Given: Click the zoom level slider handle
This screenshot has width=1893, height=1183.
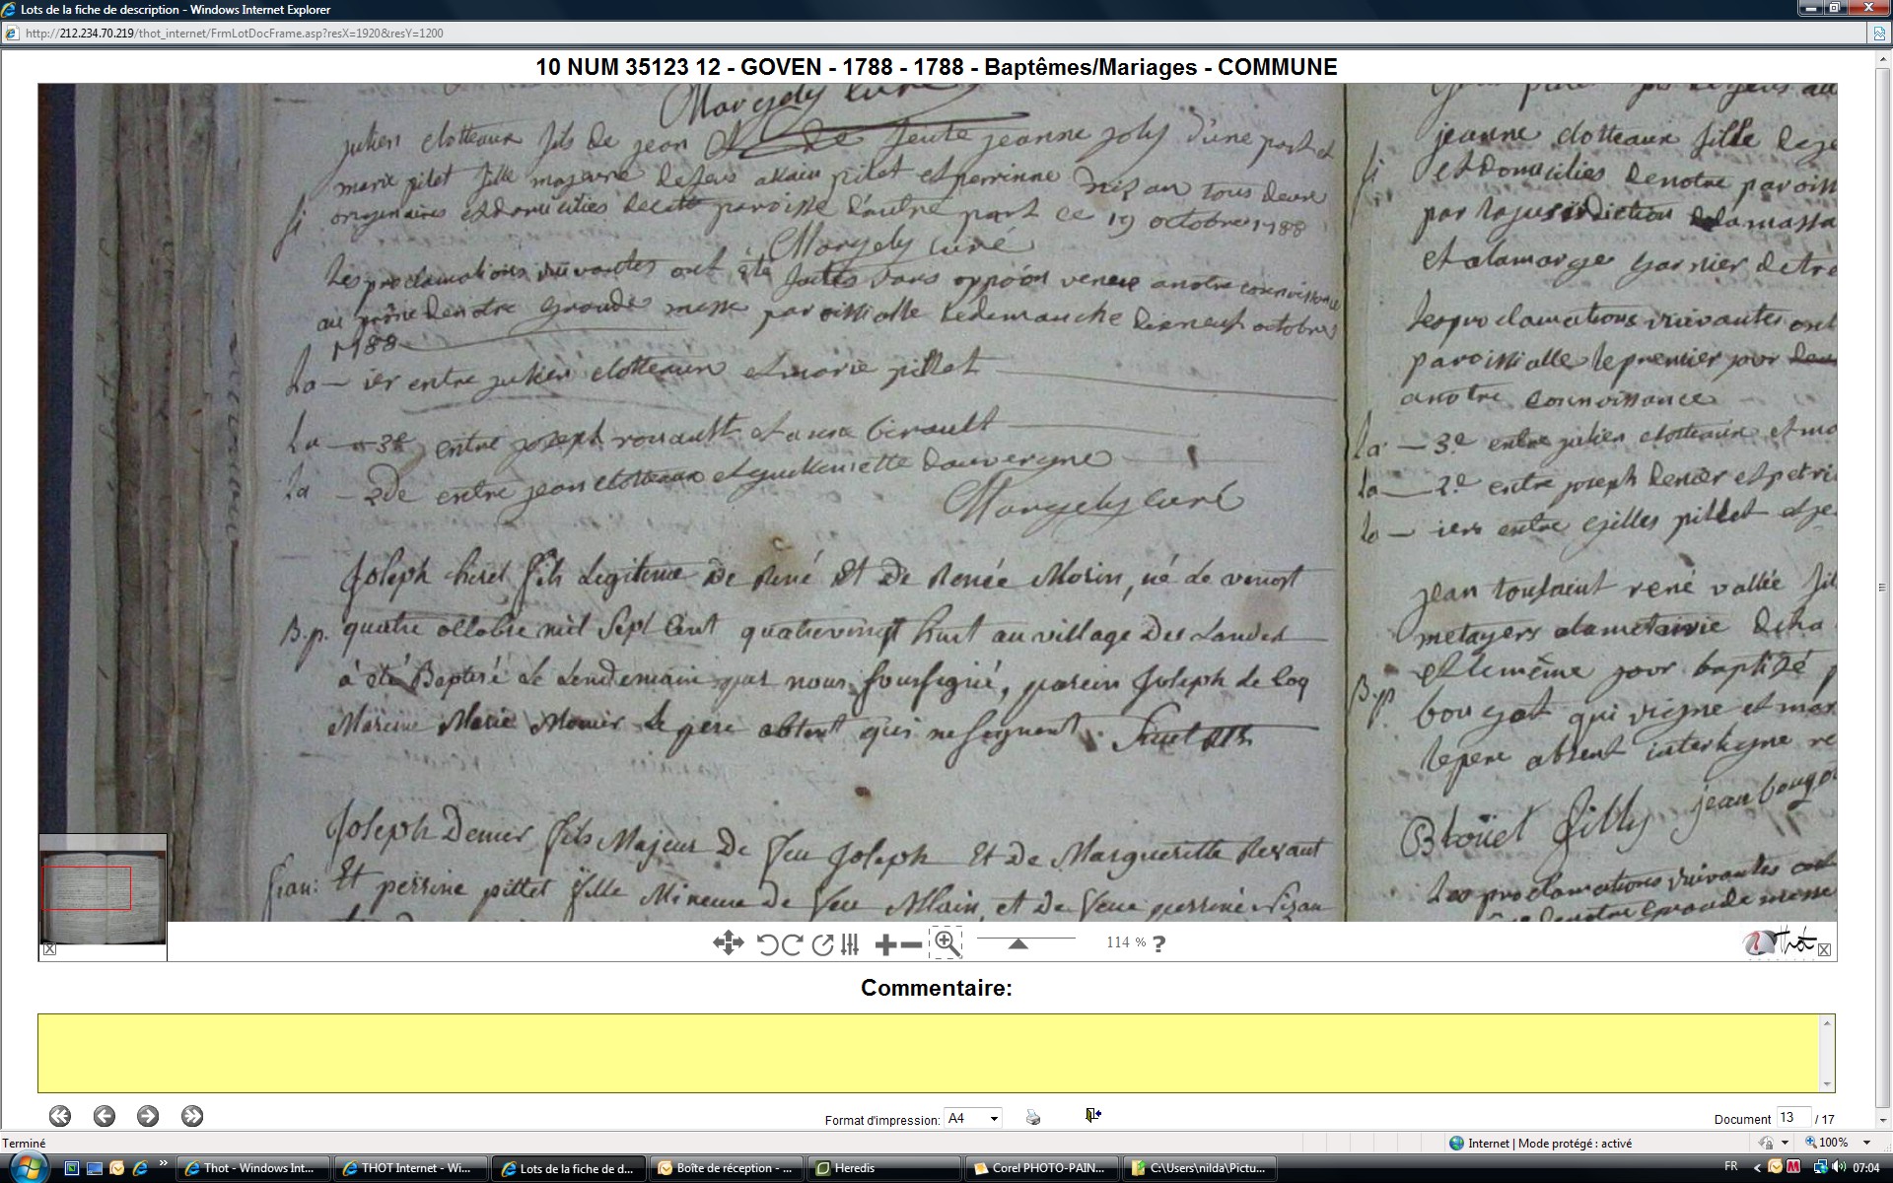Looking at the screenshot, I should point(1018,943).
